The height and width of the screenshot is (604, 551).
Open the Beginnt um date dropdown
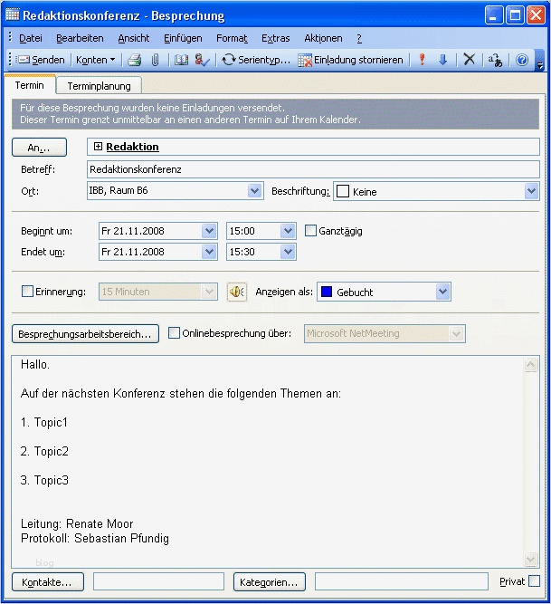[x=209, y=231]
